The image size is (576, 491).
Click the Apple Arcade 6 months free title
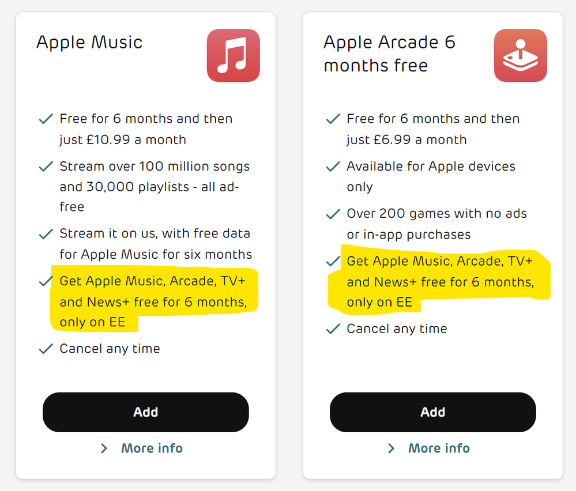389,54
